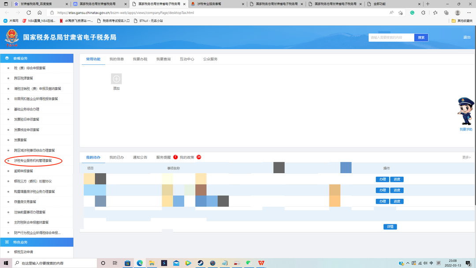Go to the browser home page
The width and height of the screenshot is (476, 268).
click(x=40, y=13)
